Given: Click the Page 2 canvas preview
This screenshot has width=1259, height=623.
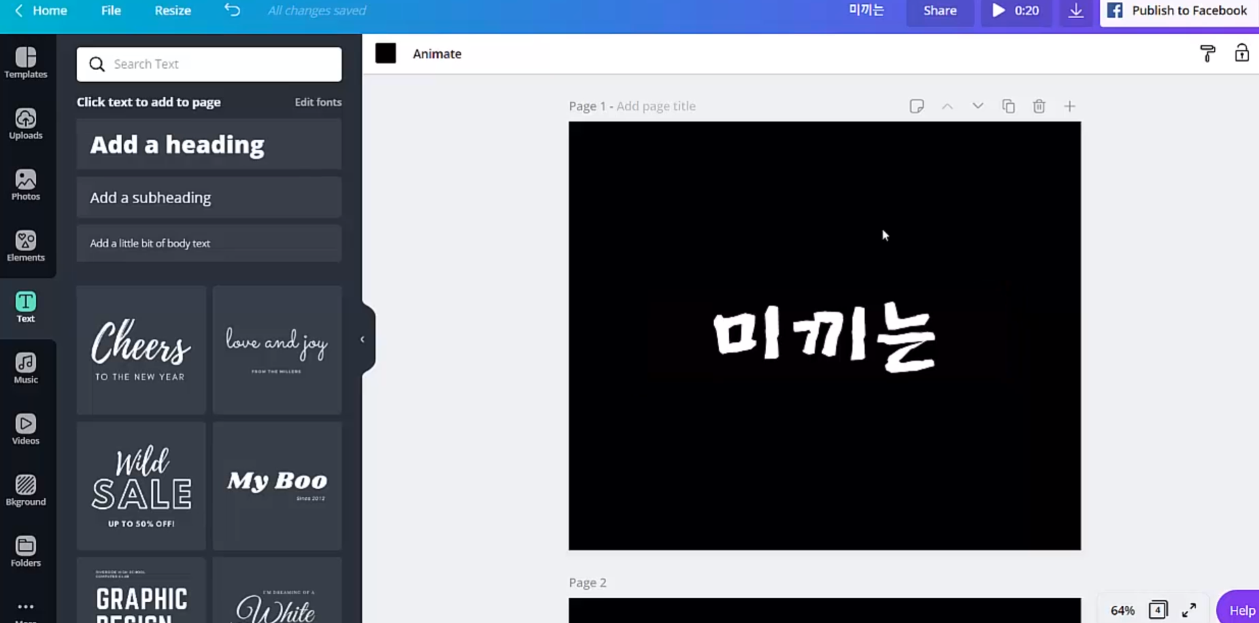Looking at the screenshot, I should [824, 610].
